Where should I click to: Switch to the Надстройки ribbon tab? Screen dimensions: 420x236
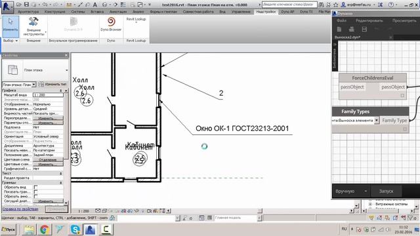(x=265, y=12)
